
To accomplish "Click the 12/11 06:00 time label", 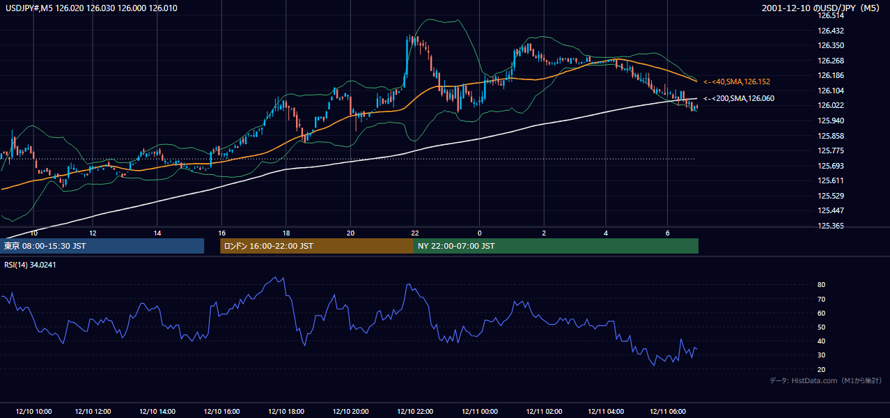I will click(x=668, y=412).
